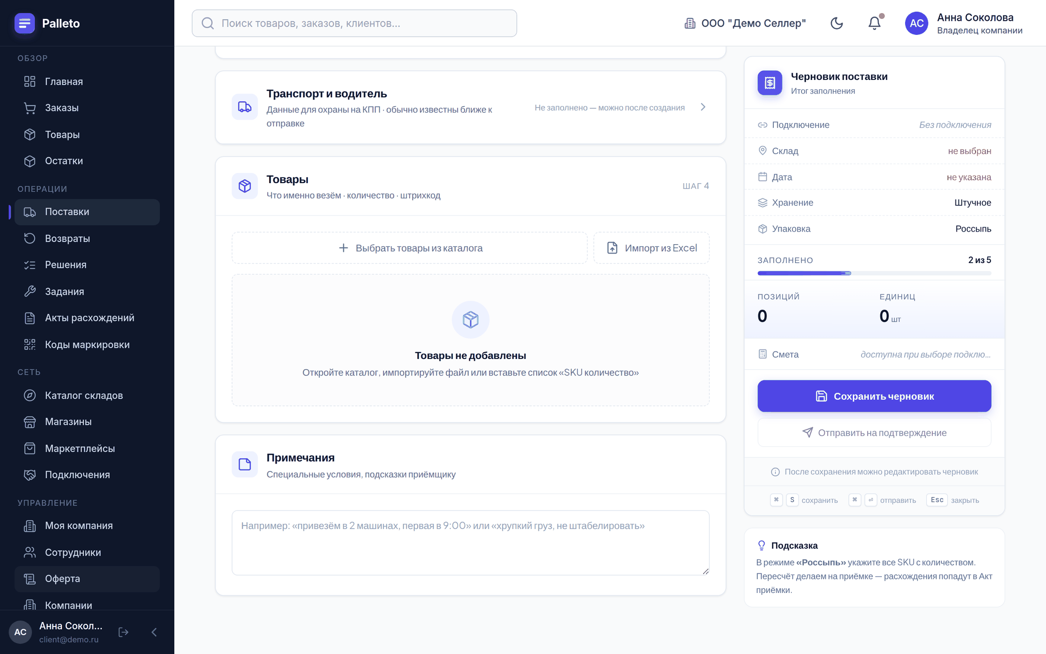This screenshot has width=1046, height=654.
Task: Open the ООО "Демо Селлер" company selector
Action: [745, 23]
